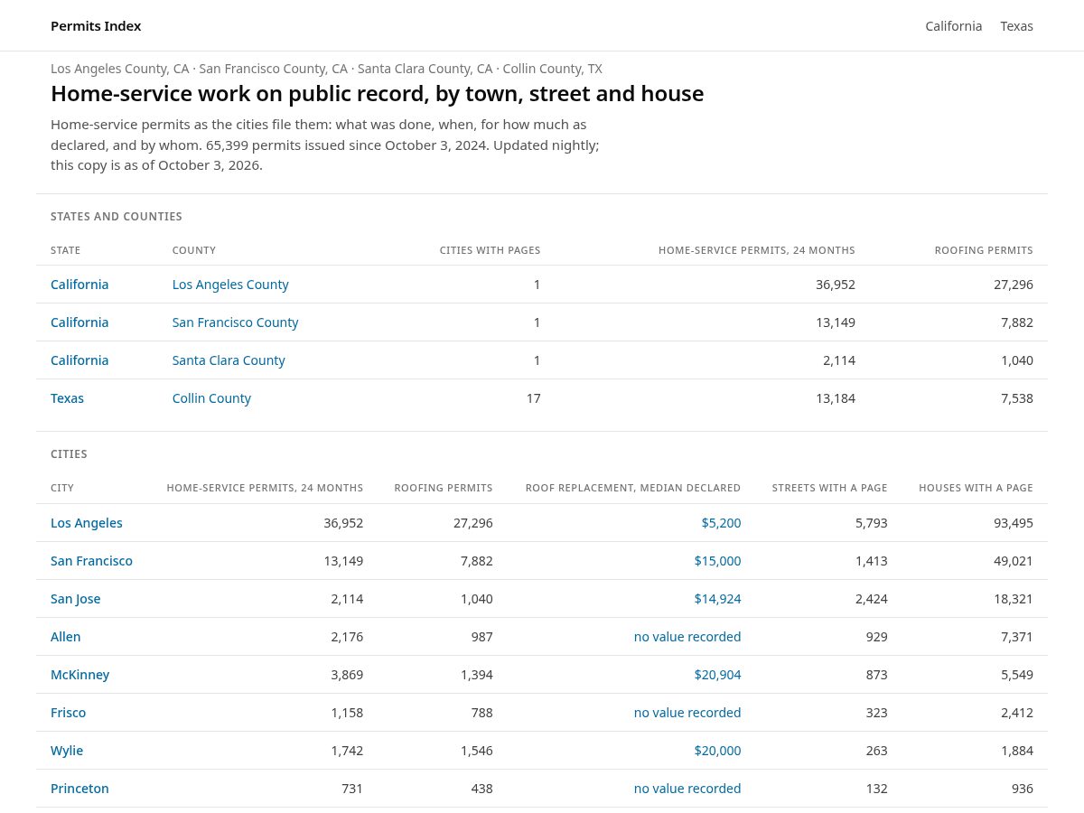
Task: Open California link in the San Francisco County row
Action: [79, 322]
